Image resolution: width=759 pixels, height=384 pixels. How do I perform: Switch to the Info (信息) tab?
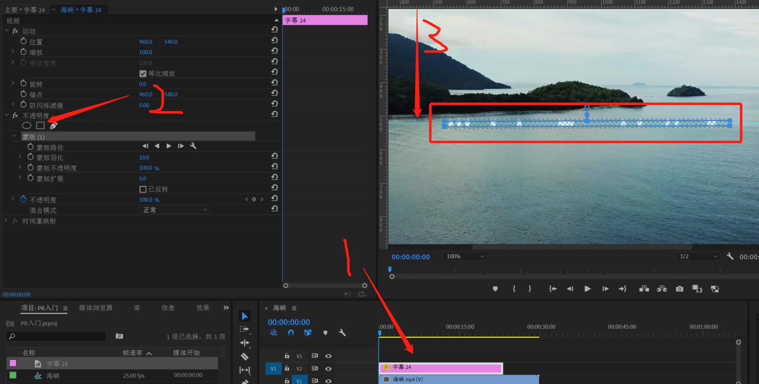tap(168, 308)
